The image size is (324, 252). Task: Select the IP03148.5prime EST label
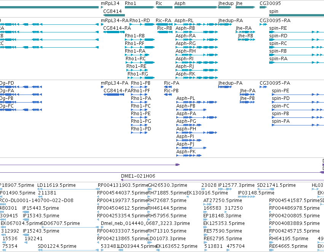[x=256, y=193]
